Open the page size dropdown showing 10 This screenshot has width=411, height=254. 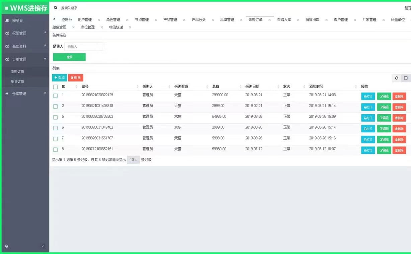click(133, 160)
